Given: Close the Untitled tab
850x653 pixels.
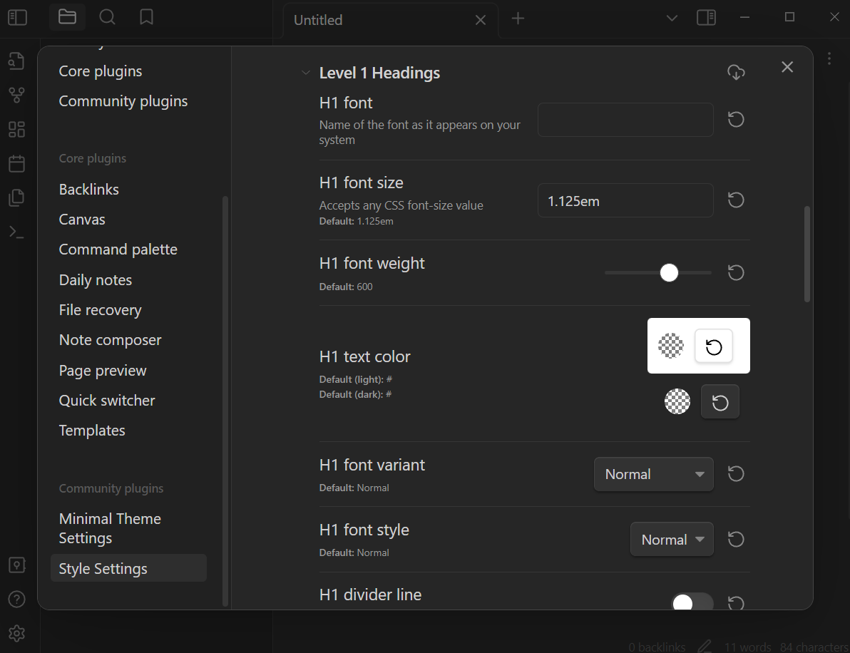Looking at the screenshot, I should [481, 20].
